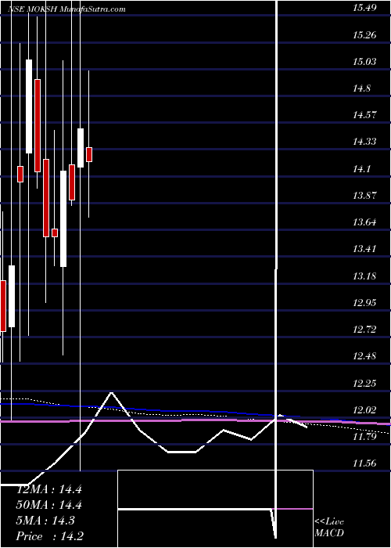The image size is (391, 548).
Task: Click the 14.57 price axis label
Action: tap(364, 115)
